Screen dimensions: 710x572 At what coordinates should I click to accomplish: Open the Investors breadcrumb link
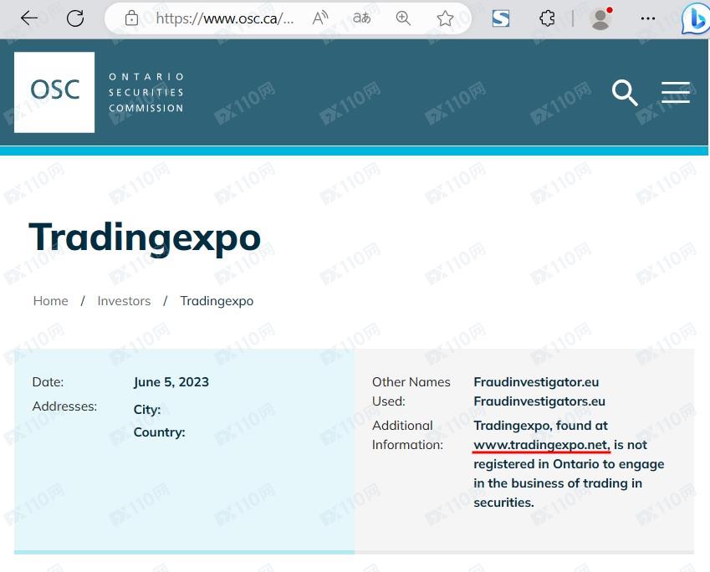coord(124,301)
